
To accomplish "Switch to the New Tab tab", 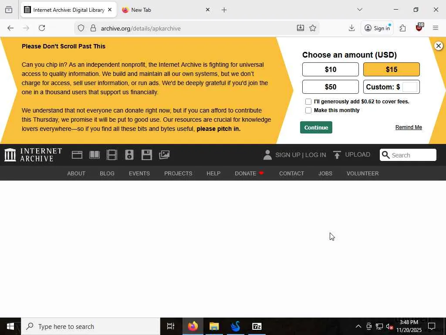I will (x=166, y=10).
